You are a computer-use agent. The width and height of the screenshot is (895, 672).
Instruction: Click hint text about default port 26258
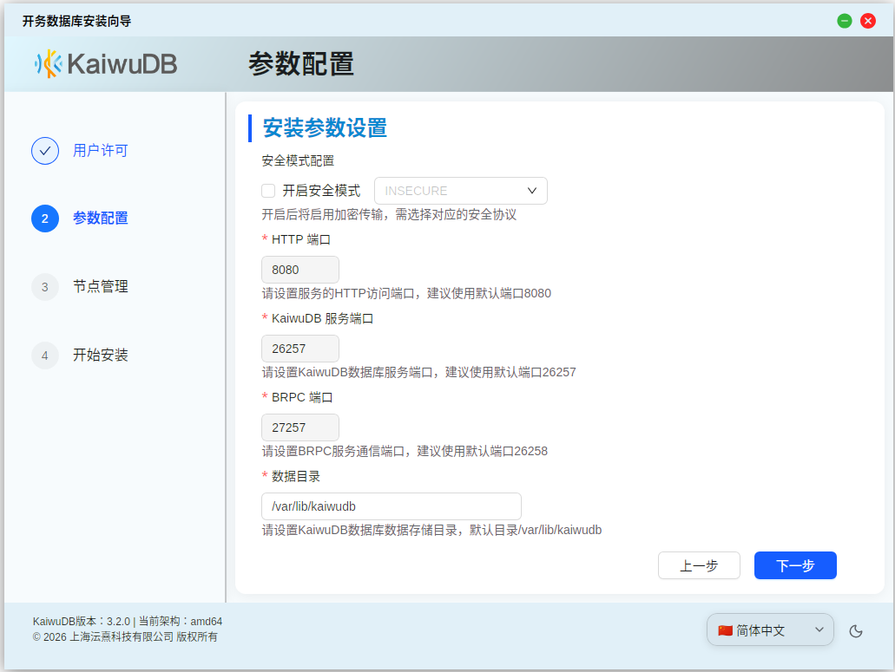[x=405, y=452]
